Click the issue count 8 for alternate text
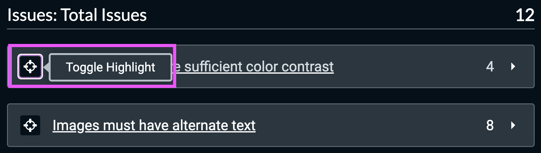This screenshot has height=153, width=541. coord(490,125)
